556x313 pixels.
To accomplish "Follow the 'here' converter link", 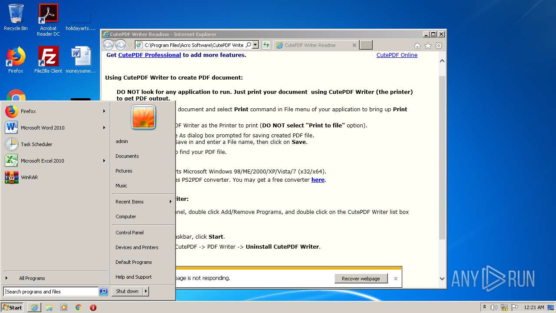I will [x=318, y=180].
